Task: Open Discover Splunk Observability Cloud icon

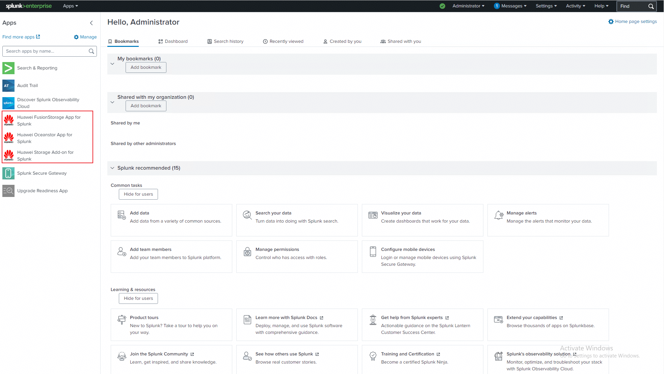Action: coord(8,103)
